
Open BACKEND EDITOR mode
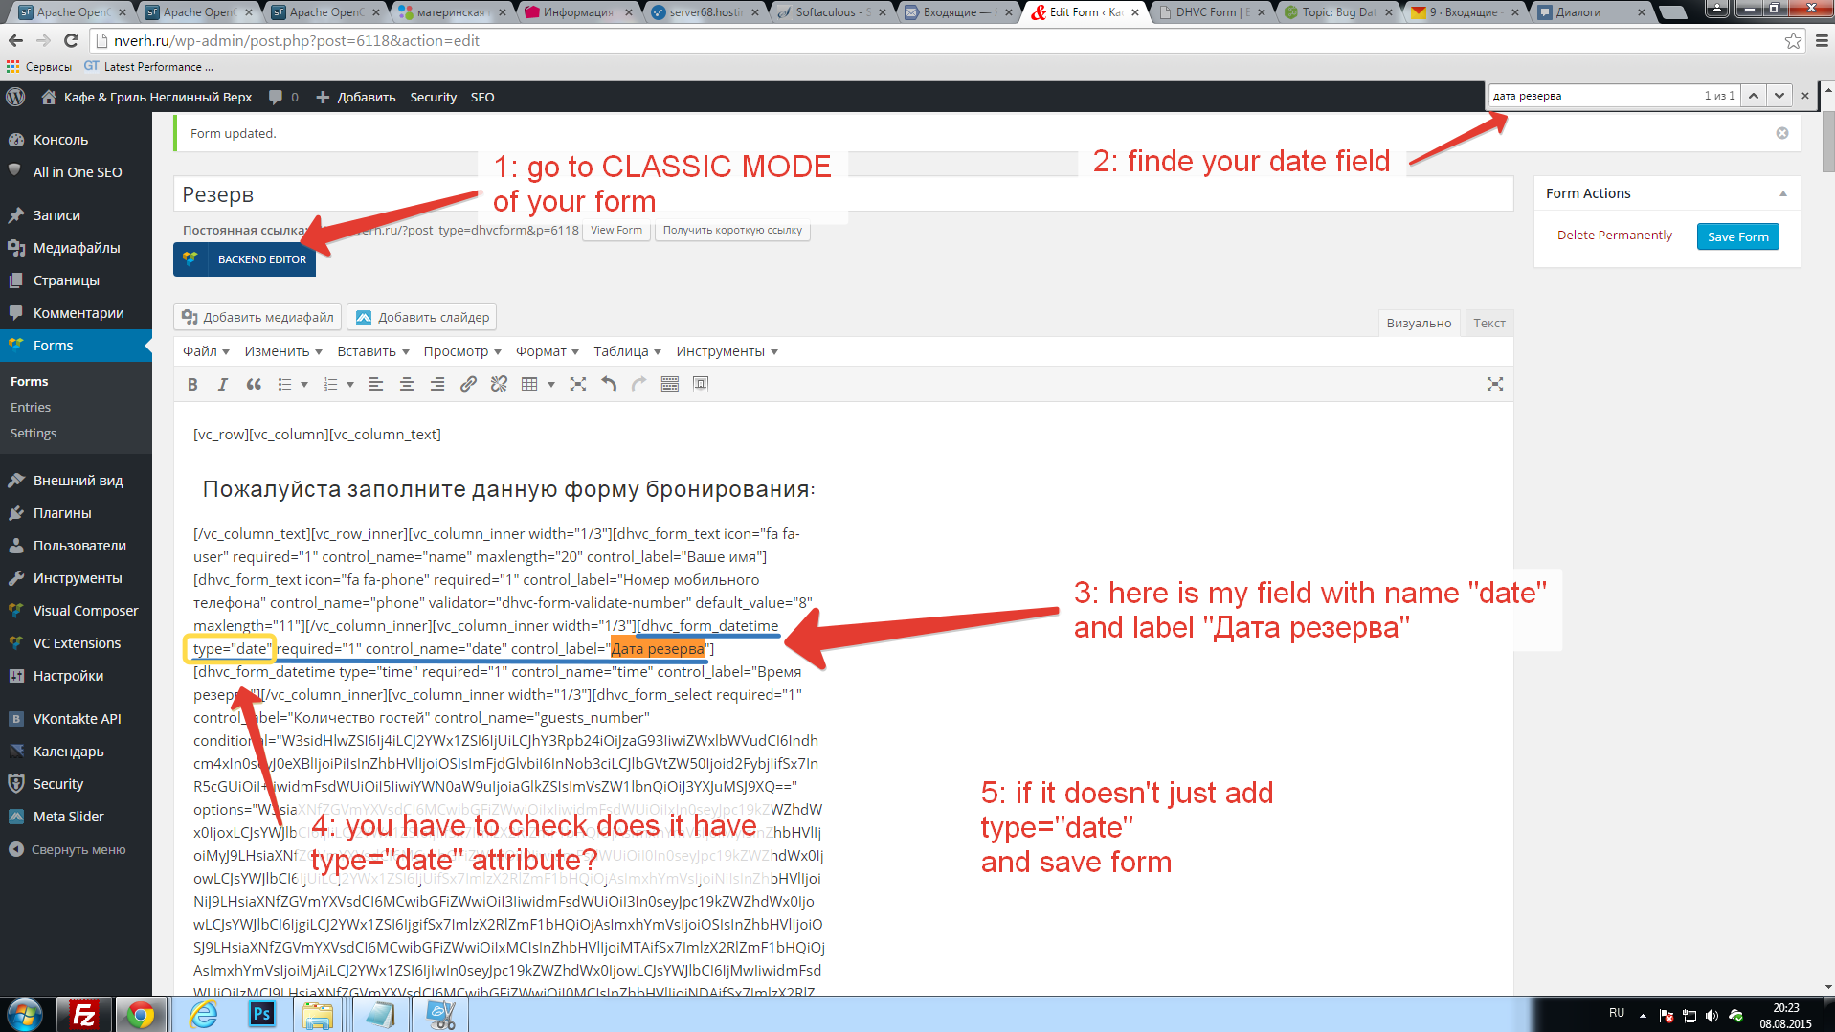tap(245, 259)
